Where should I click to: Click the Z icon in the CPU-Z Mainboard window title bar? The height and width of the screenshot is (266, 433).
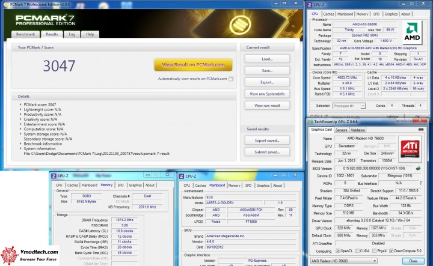pyautogui.click(x=182, y=176)
